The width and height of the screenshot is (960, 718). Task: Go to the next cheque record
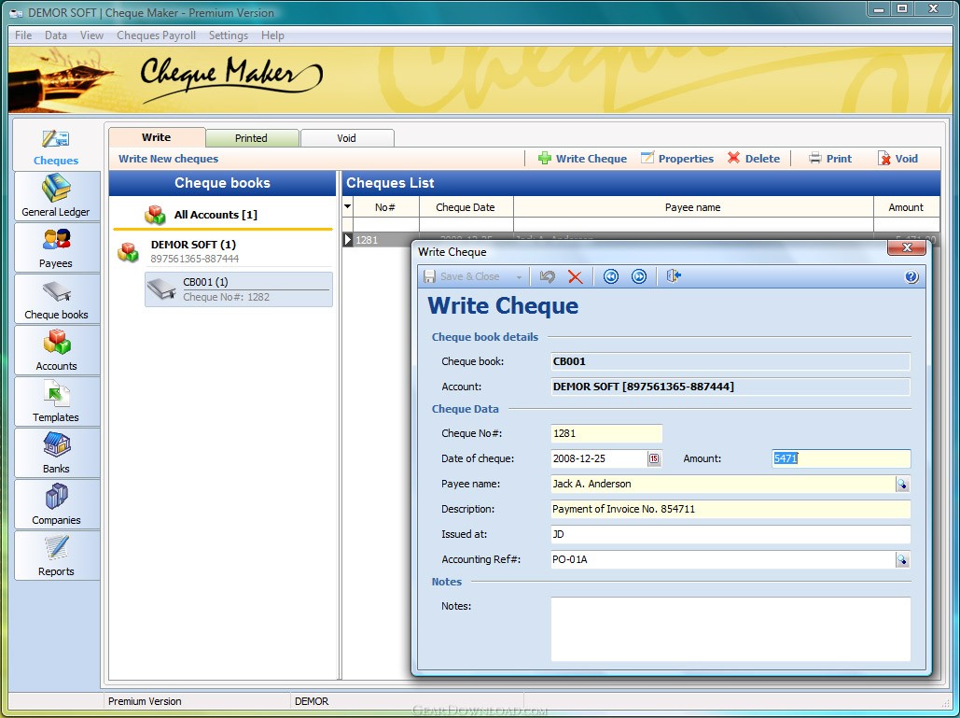pos(638,277)
